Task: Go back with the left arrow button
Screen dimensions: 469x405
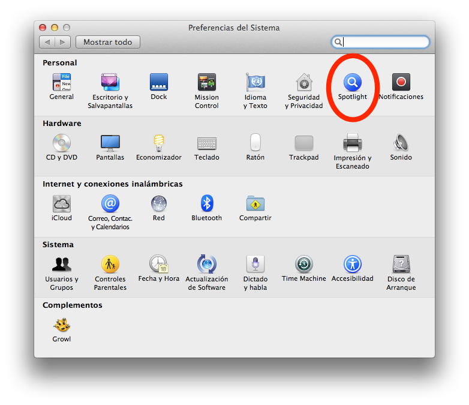Action: coord(47,42)
